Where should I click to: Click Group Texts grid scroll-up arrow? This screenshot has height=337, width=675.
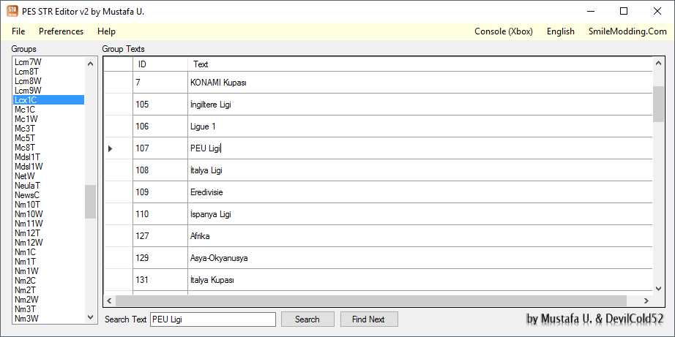[x=658, y=64]
